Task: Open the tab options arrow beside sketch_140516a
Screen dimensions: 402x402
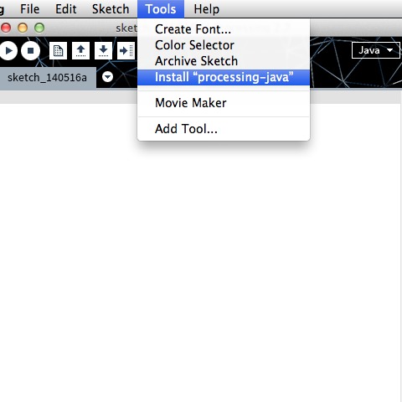Action: 107,77
